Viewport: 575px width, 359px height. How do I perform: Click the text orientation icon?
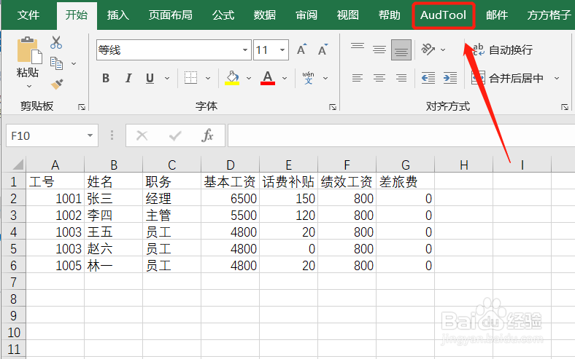click(x=428, y=49)
